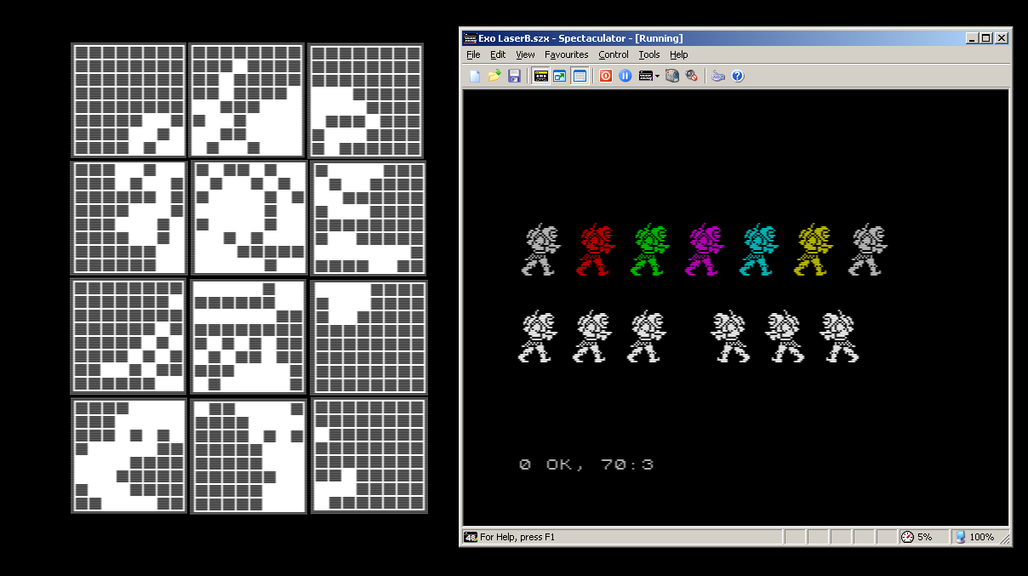Viewport: 1028px width, 576px height.
Task: Click the Spectrum model selector icon
Action: [x=647, y=76]
